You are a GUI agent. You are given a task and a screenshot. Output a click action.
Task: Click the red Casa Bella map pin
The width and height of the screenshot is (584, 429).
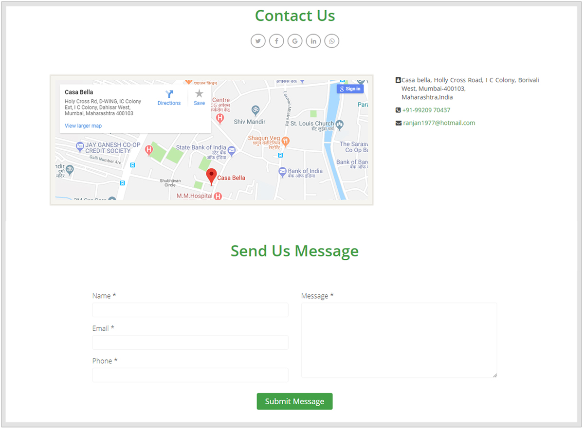211,176
